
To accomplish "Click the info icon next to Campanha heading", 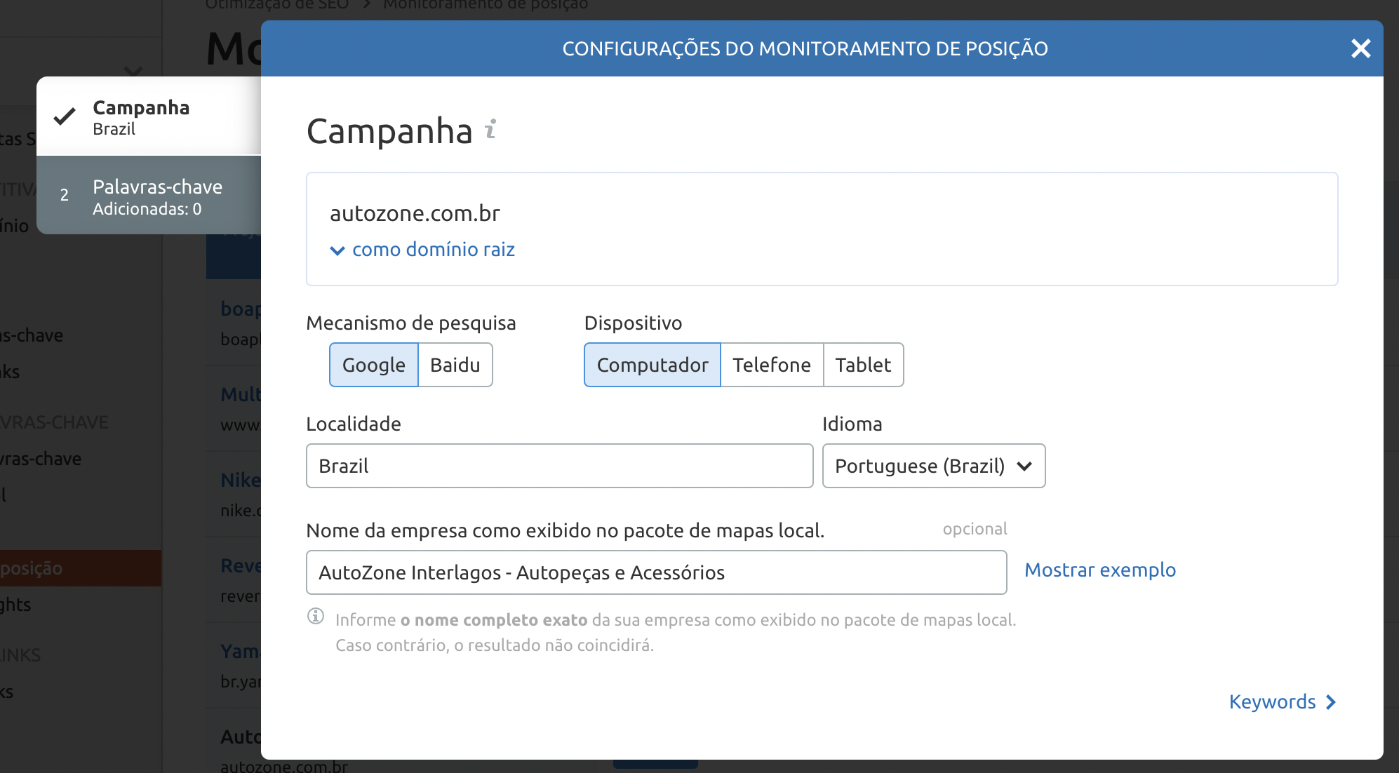I will coord(491,129).
